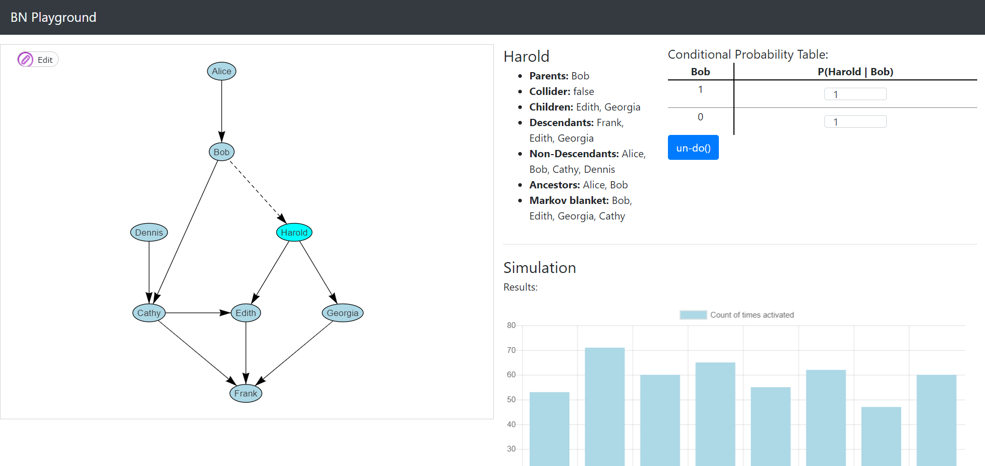
Task: Select the Alice node
Action: coord(221,71)
